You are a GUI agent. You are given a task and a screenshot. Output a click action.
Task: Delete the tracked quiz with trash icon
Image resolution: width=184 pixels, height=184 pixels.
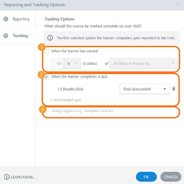174,89
